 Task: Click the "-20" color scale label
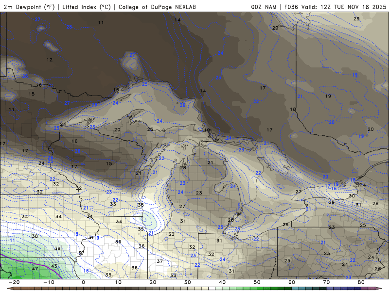click(14, 282)
